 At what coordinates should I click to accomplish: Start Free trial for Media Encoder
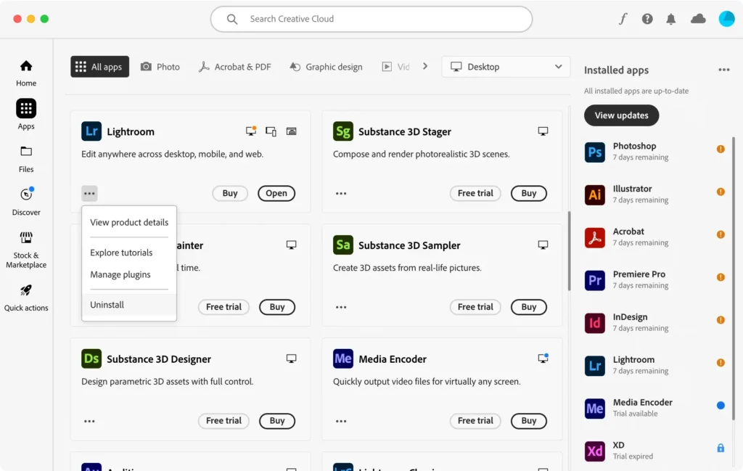pos(475,421)
